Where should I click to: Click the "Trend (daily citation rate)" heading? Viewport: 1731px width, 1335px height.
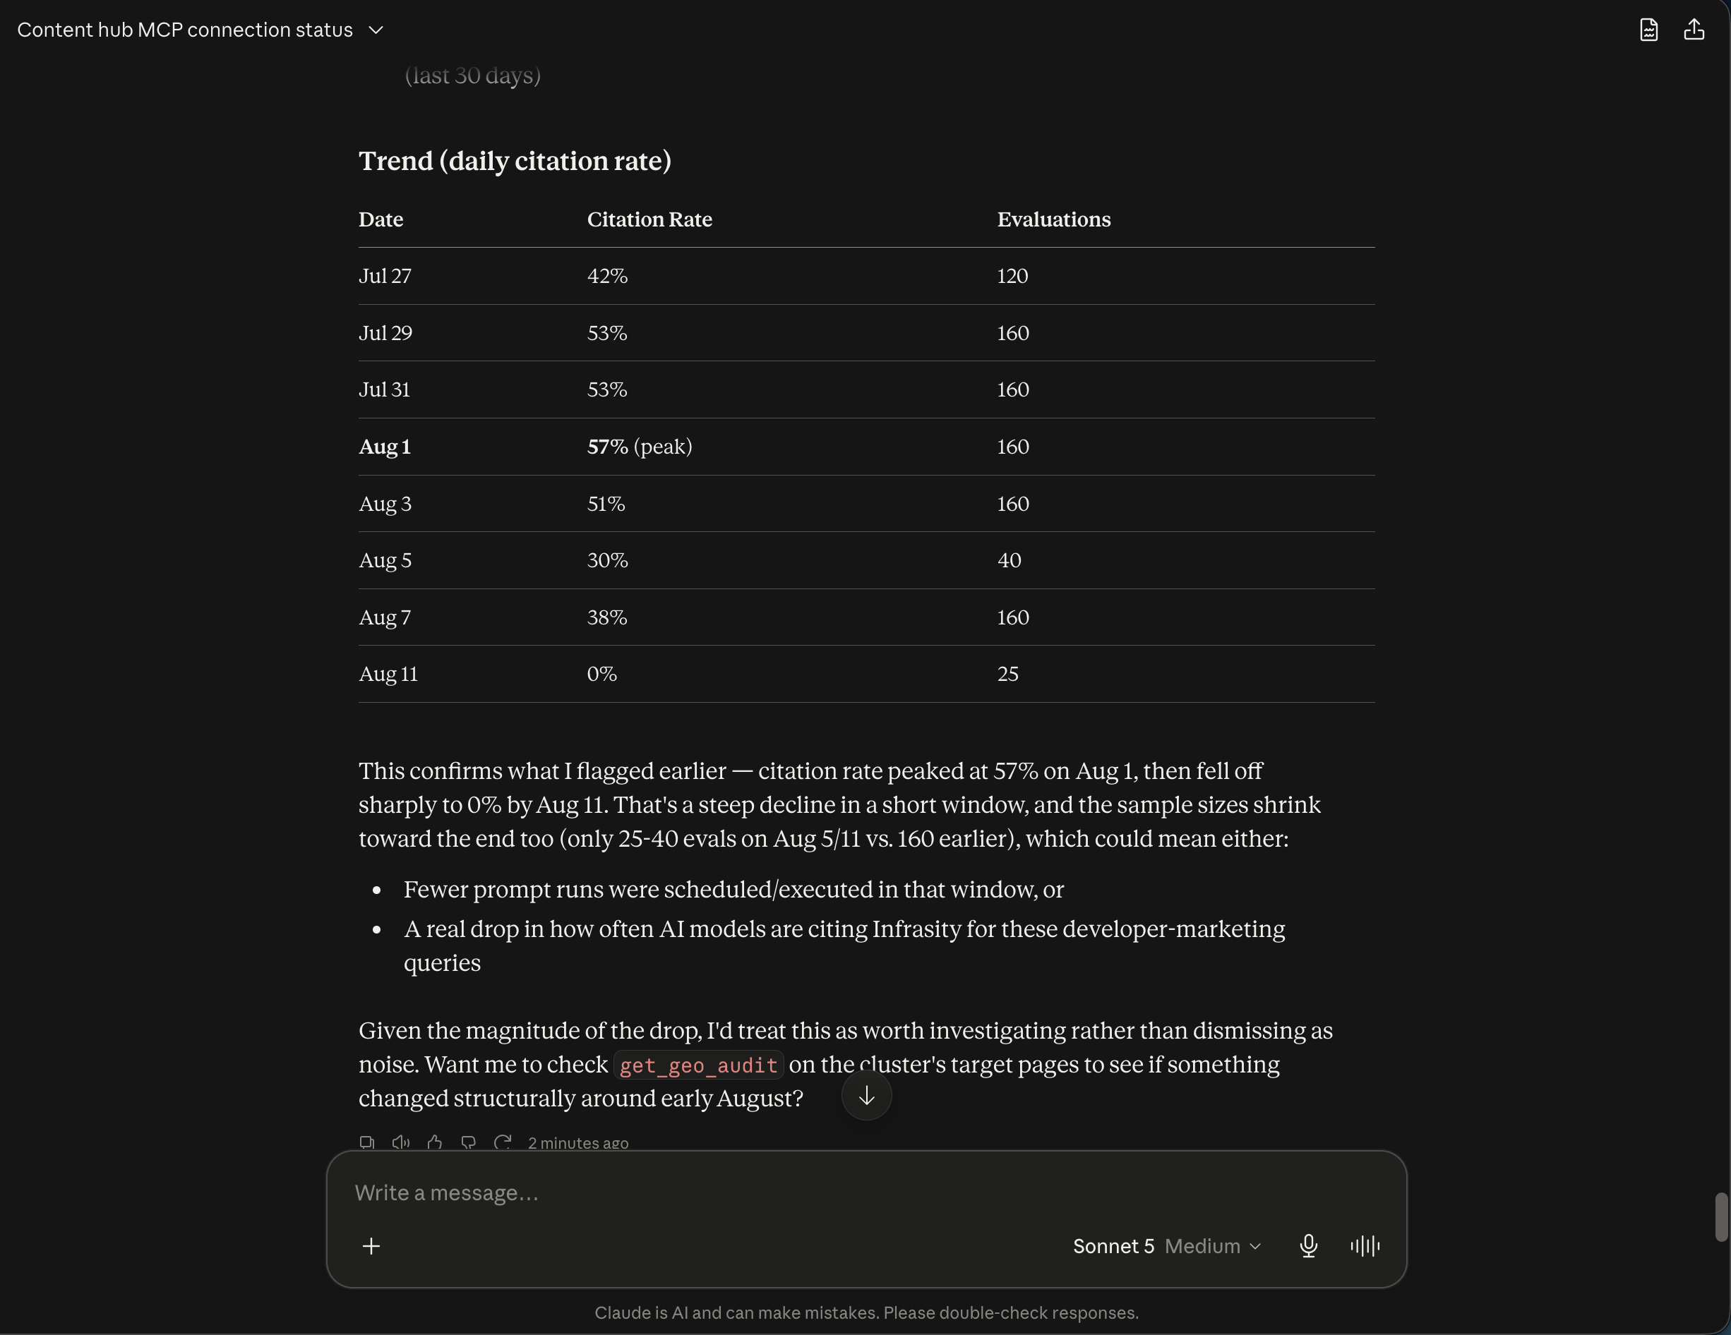(515, 161)
